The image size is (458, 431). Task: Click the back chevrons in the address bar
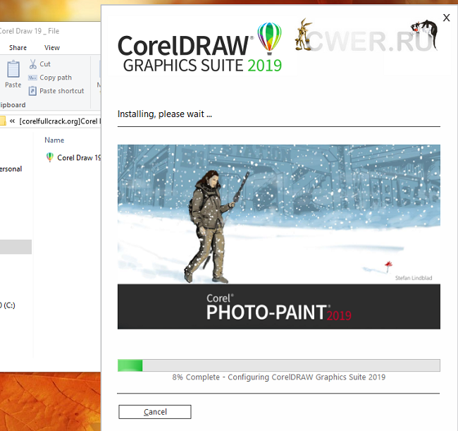12,121
